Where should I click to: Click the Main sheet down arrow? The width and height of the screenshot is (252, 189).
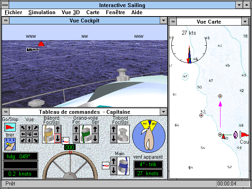(x=114, y=170)
